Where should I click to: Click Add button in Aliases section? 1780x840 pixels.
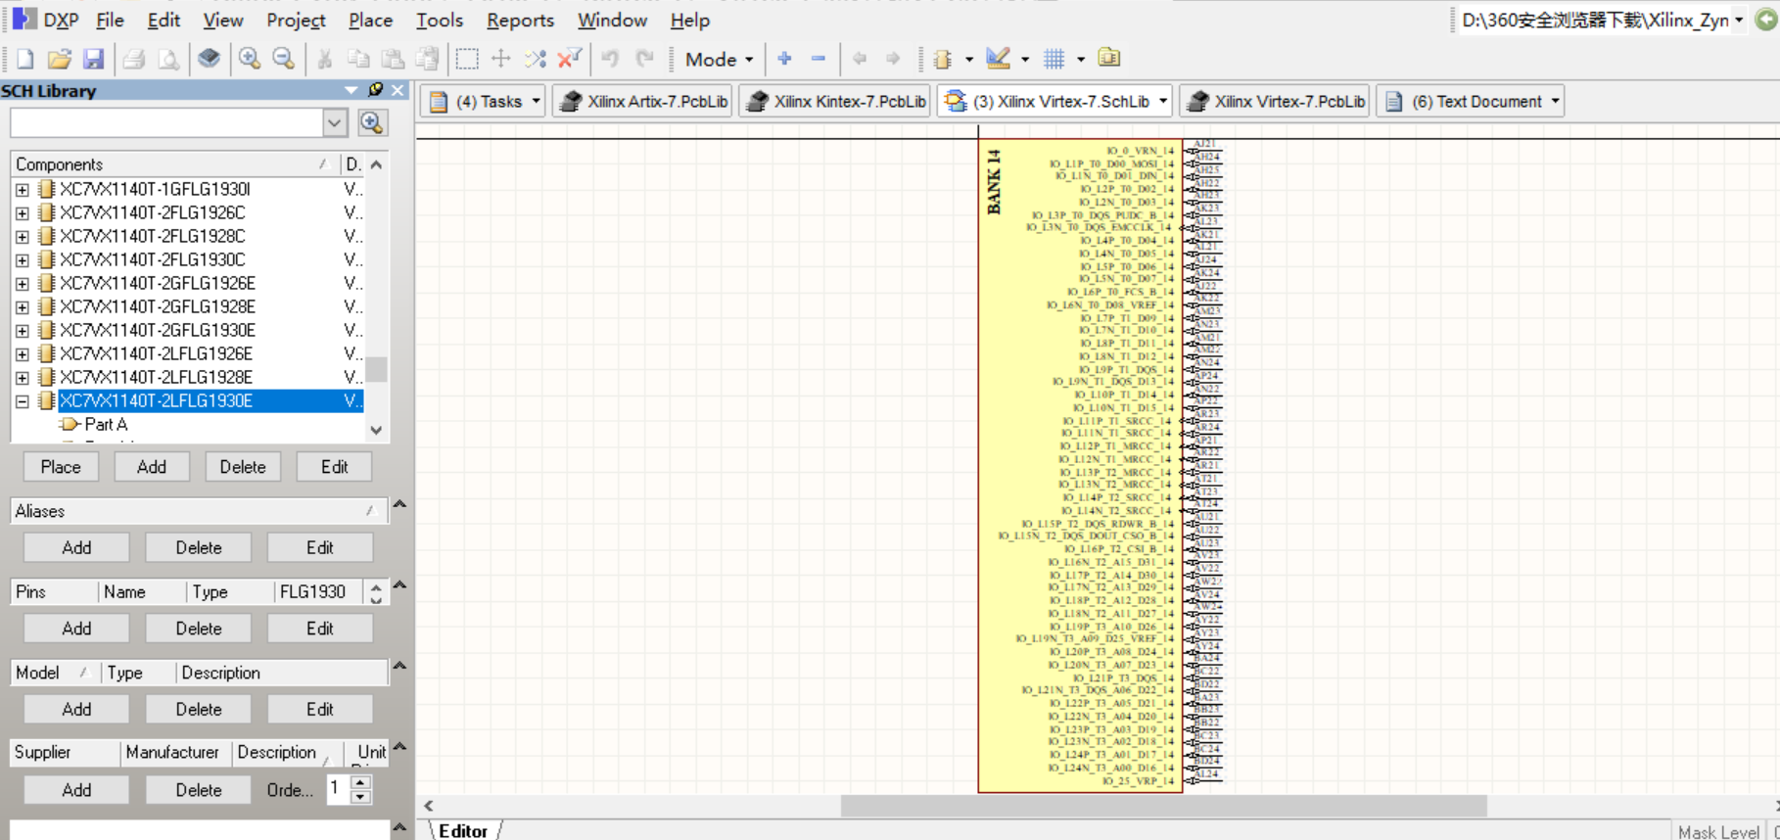point(76,547)
